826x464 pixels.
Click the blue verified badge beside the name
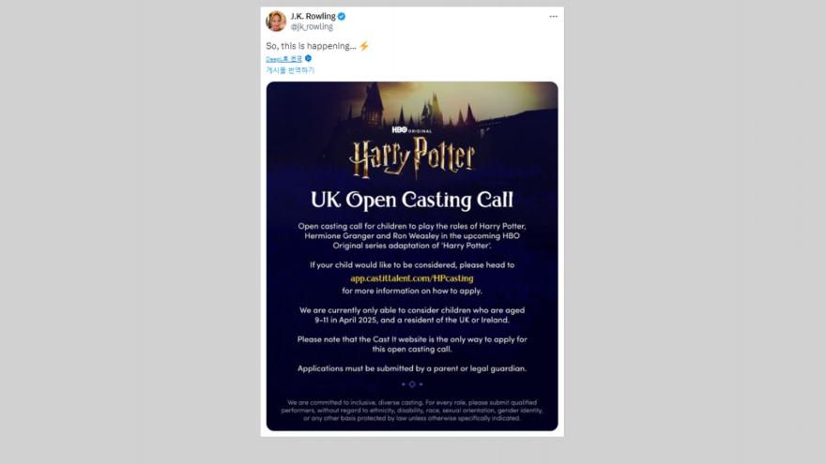[342, 16]
